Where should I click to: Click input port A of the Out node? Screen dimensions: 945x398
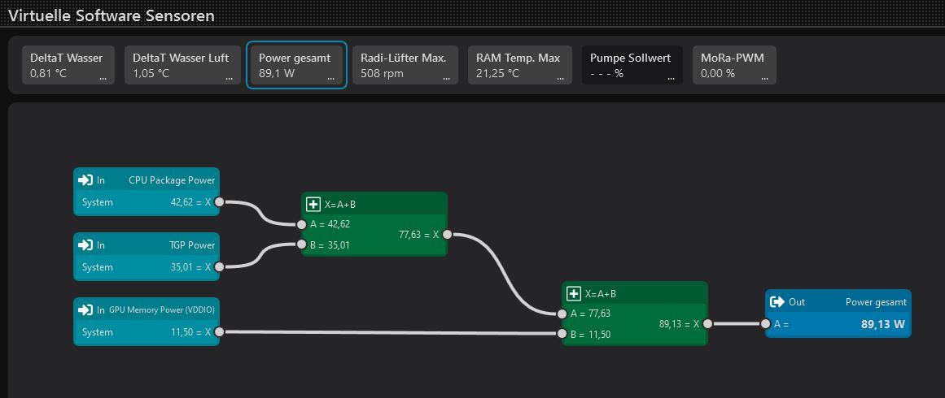pos(765,323)
